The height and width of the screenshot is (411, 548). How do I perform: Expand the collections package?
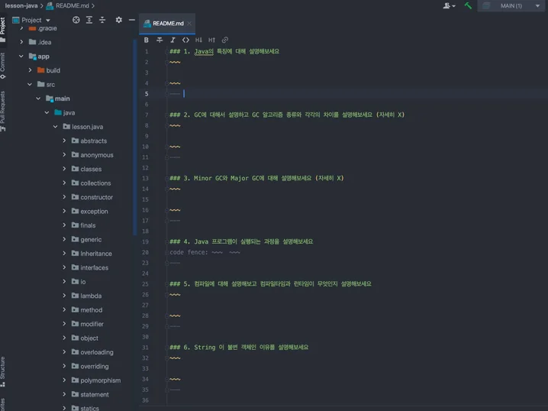point(64,183)
